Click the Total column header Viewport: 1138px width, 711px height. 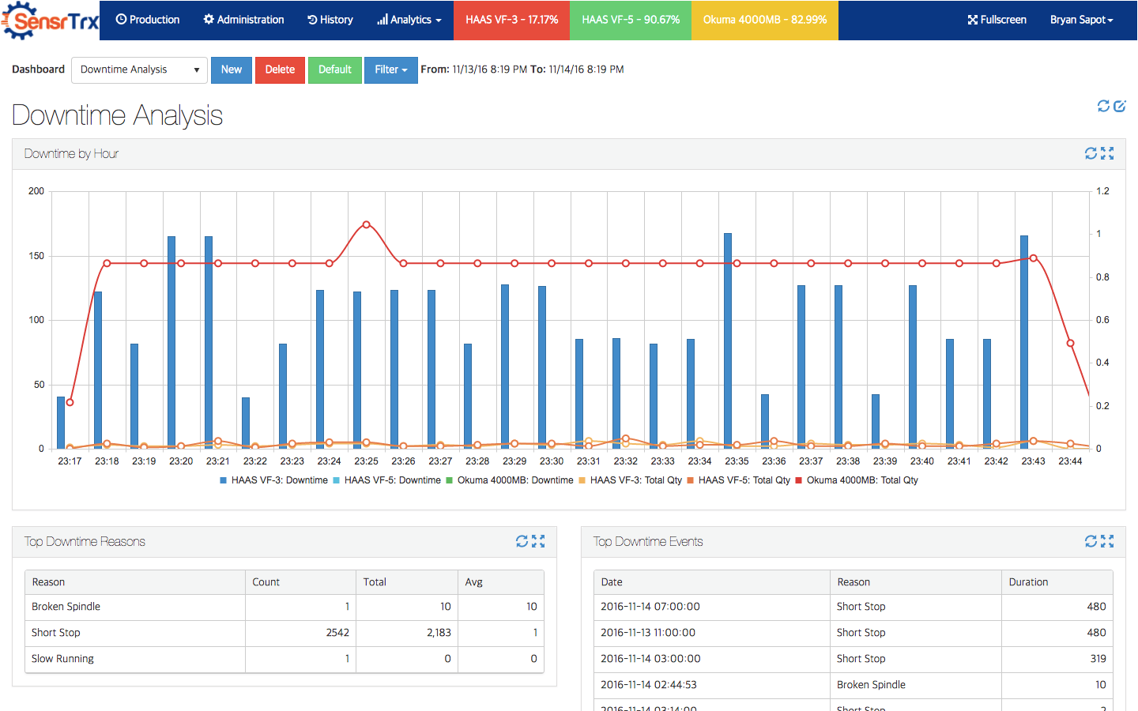coord(407,582)
